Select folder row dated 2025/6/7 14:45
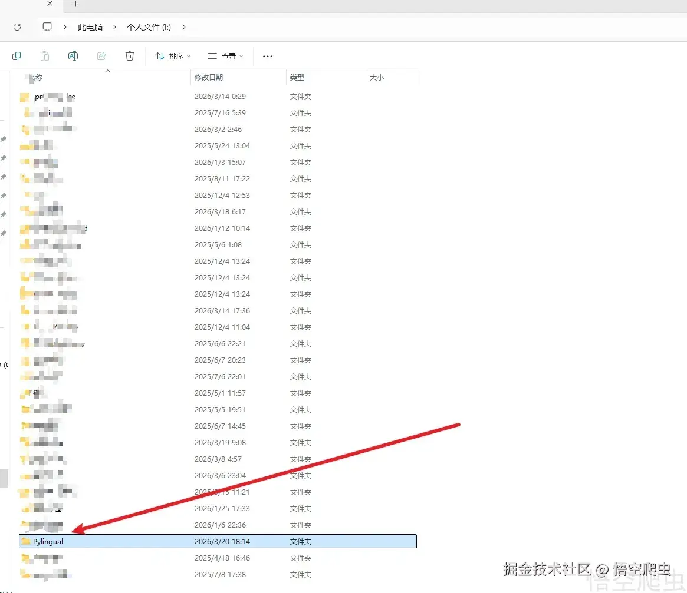This screenshot has width=687, height=593. tap(218, 426)
